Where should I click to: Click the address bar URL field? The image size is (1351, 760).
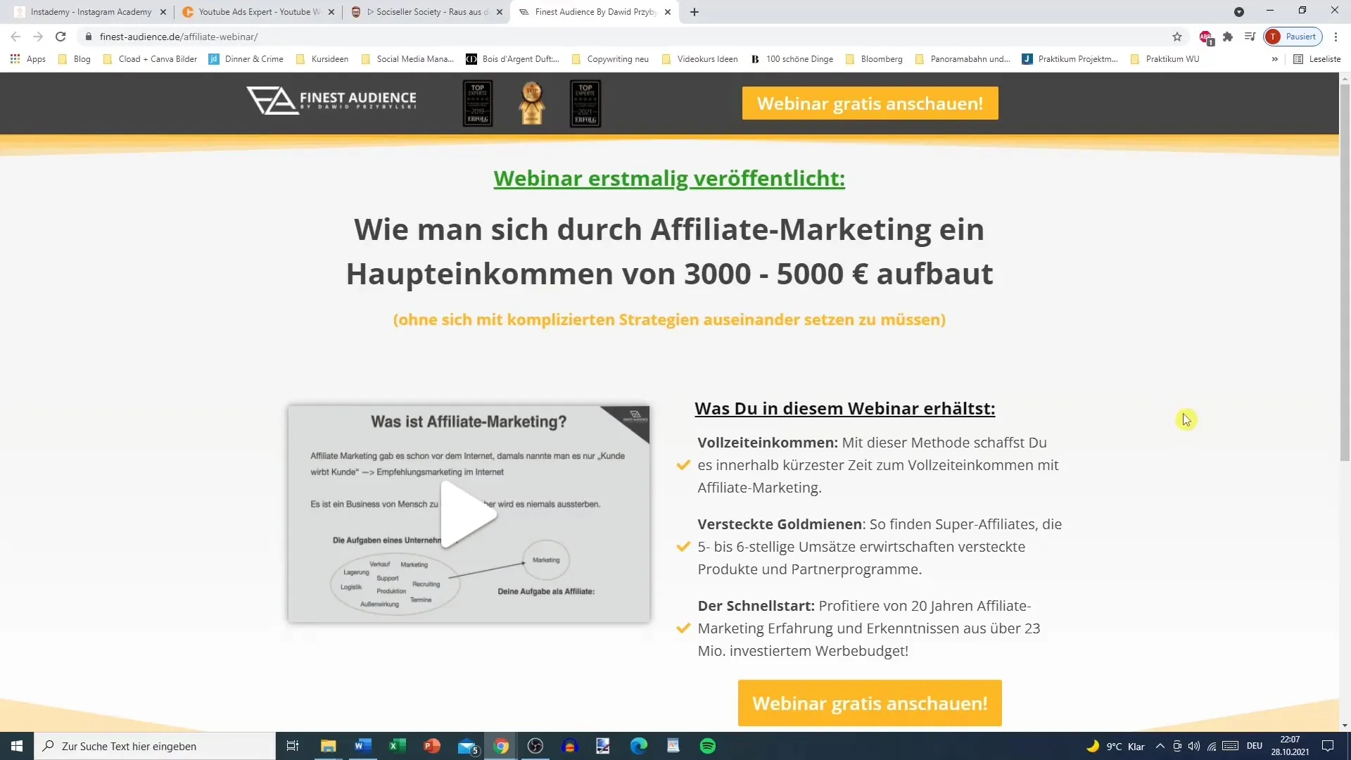(x=178, y=37)
